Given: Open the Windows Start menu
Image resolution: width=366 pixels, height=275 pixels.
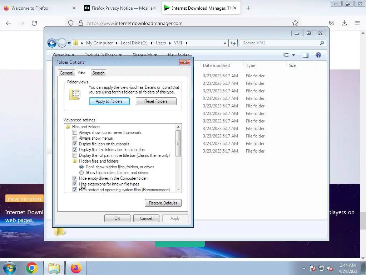Looking at the screenshot, I should [10, 268].
